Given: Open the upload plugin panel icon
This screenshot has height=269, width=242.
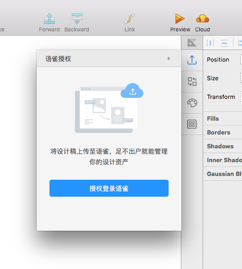Looking at the screenshot, I should pyautogui.click(x=192, y=60).
